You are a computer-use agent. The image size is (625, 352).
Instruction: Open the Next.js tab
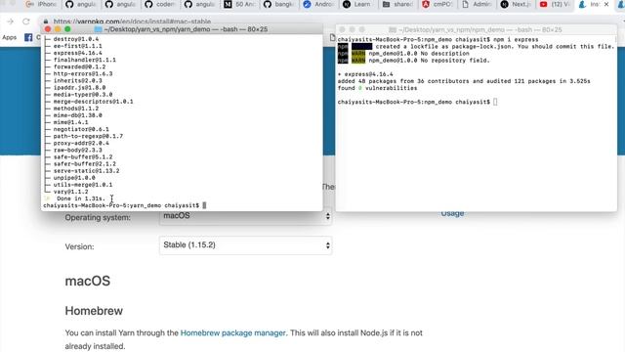tap(517, 4)
